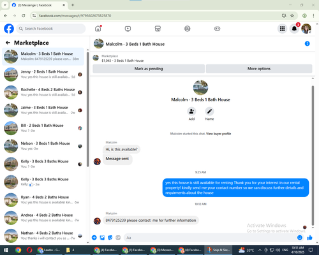This screenshot has height=255, width=319.
Task: Open Leads - G... taskbar window
Action: pos(49,250)
